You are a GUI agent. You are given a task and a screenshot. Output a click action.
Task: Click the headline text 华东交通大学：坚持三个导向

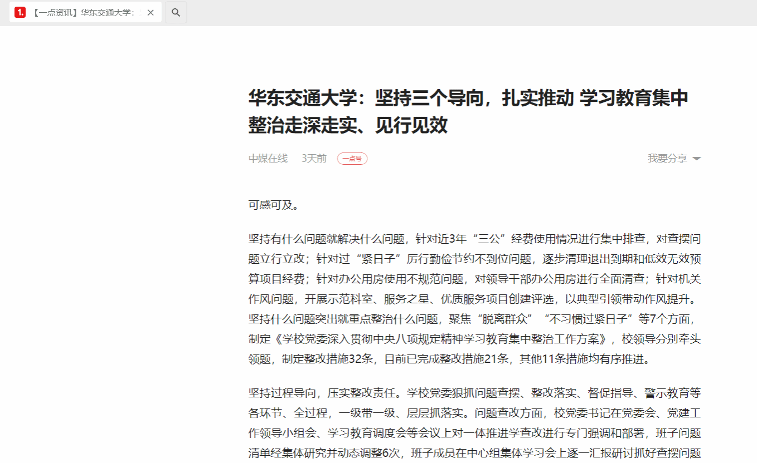click(x=468, y=98)
